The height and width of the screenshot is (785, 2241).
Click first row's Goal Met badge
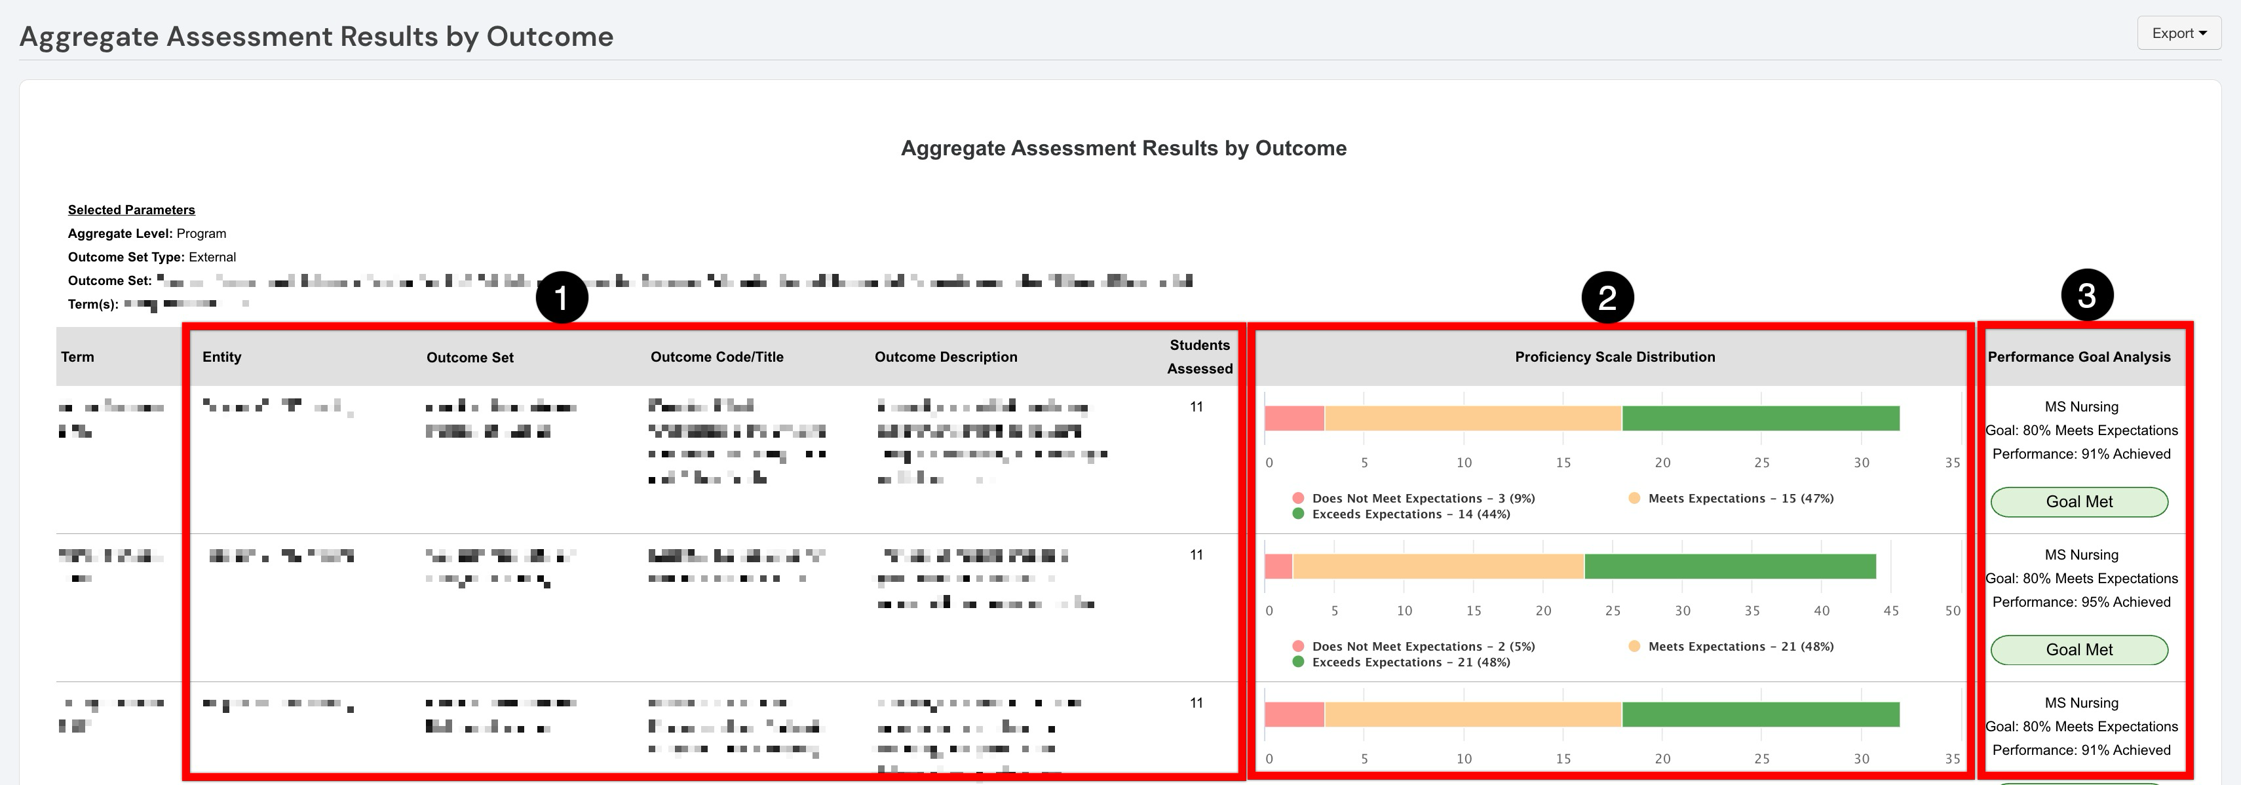click(2079, 502)
